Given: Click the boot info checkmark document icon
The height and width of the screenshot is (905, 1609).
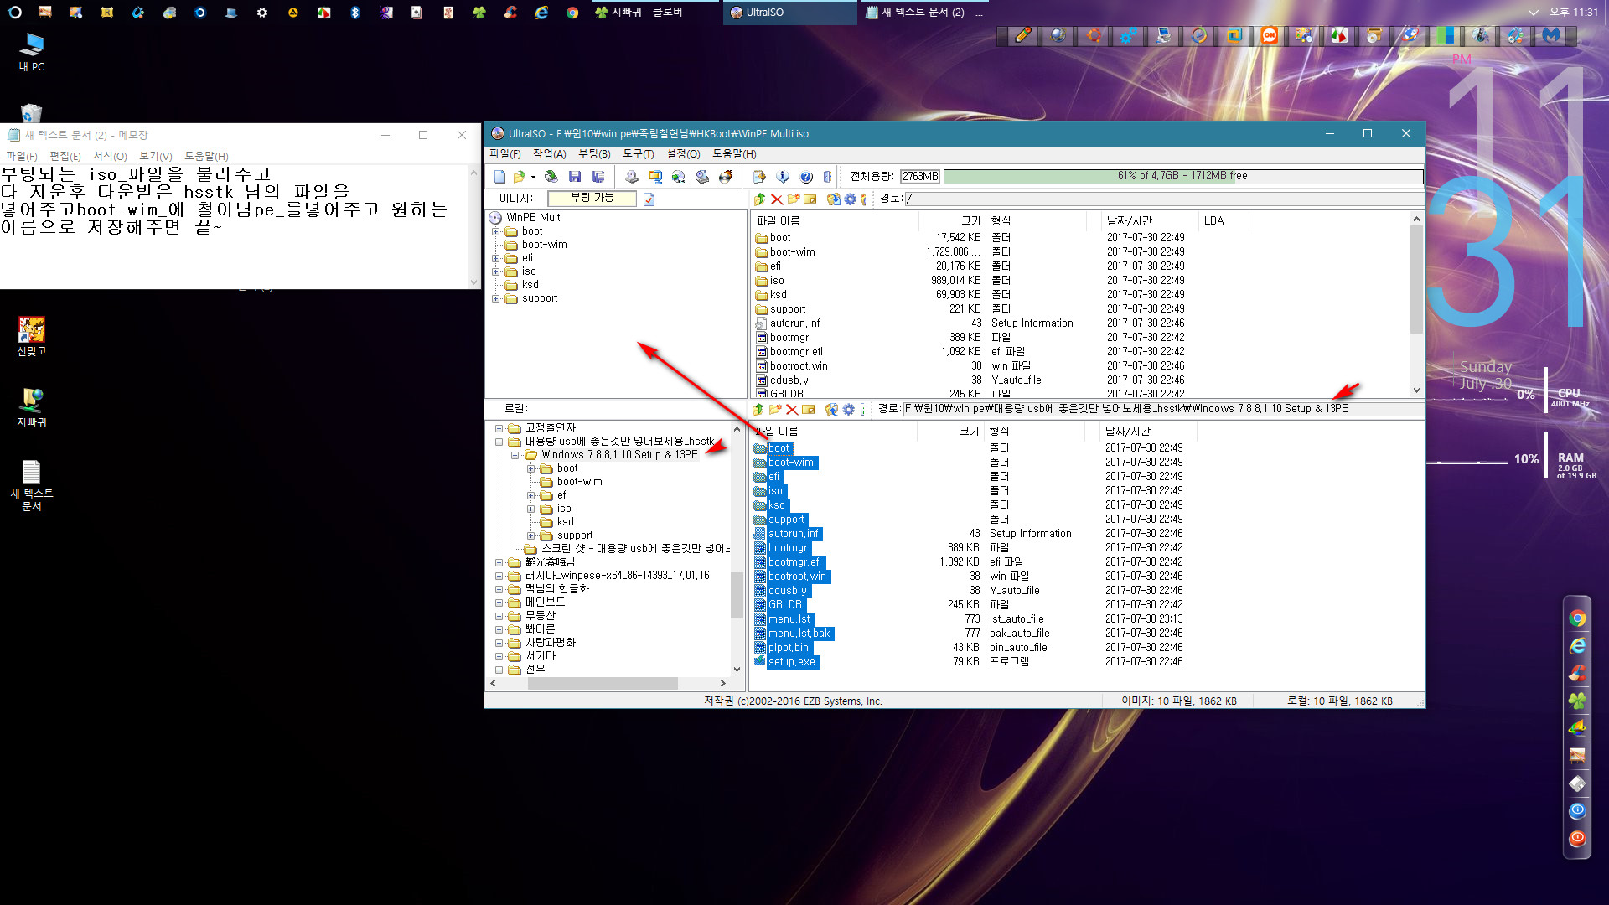Looking at the screenshot, I should pos(649,199).
